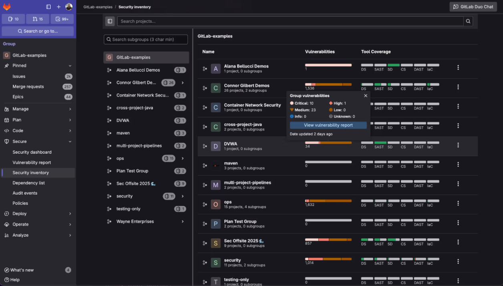
Task: Click the GitLab tanuki logo
Action: (7, 7)
